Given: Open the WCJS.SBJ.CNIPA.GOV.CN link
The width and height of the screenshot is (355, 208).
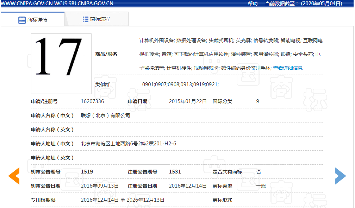Looking at the screenshot, I should pos(84,4).
